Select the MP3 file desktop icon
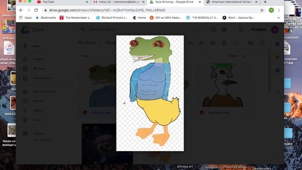Screen dimensions: 302x170 (x=9, y=48)
